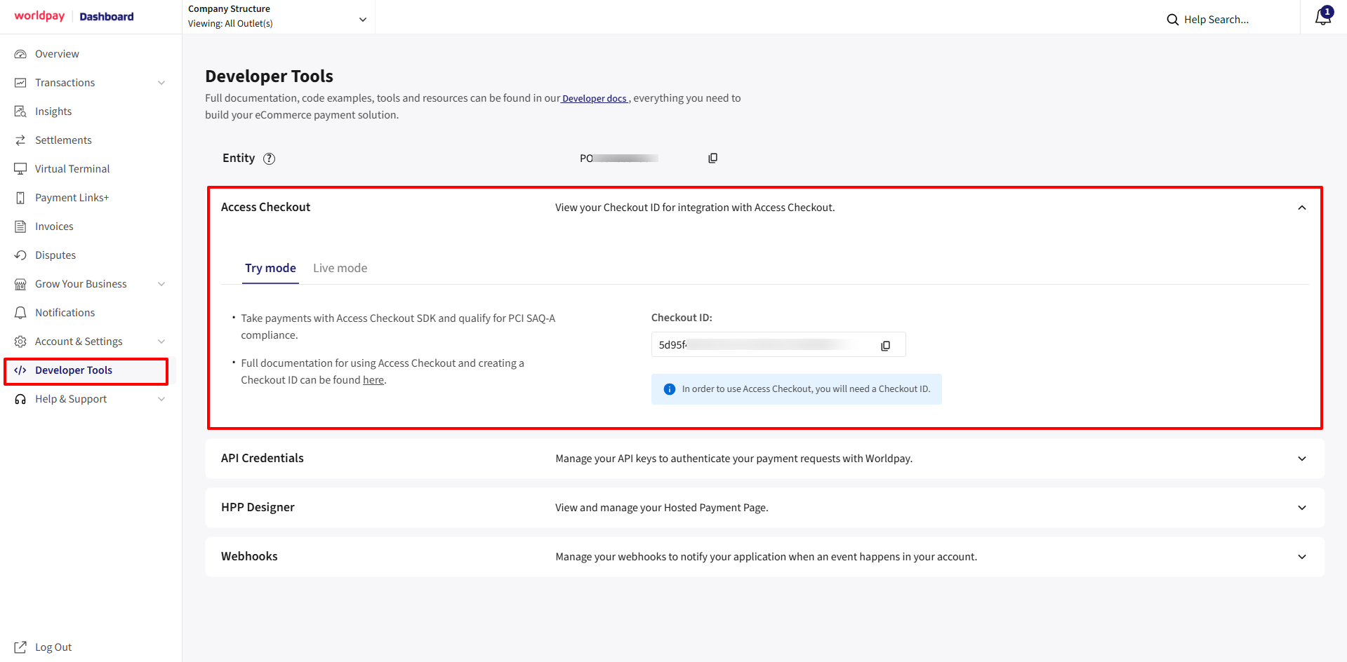Click the Settlements arrows icon
The height and width of the screenshot is (662, 1347).
tap(20, 140)
